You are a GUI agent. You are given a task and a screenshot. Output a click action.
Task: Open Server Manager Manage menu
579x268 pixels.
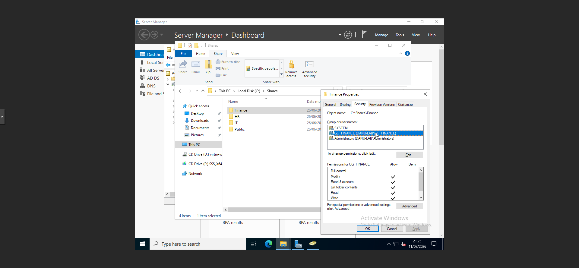click(x=381, y=35)
